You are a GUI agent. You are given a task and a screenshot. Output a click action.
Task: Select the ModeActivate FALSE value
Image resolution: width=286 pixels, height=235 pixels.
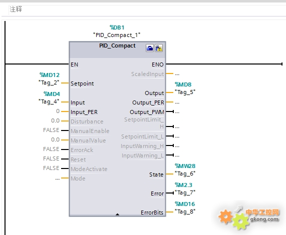point(51,168)
